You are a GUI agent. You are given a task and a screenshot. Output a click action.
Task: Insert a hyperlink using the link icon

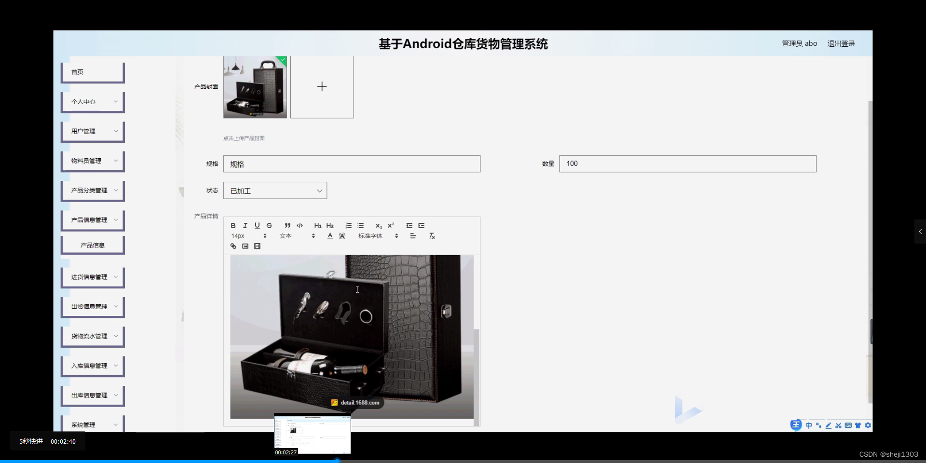tap(233, 246)
